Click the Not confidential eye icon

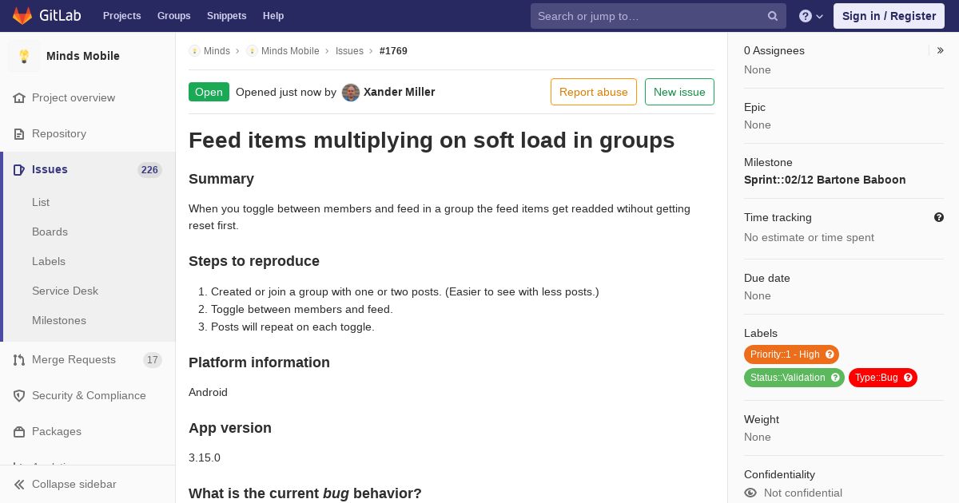750,493
